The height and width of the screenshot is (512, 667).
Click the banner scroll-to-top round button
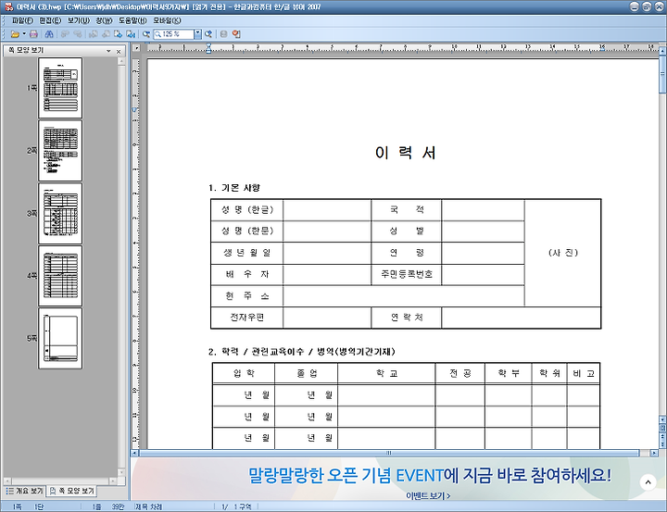pos(648,482)
